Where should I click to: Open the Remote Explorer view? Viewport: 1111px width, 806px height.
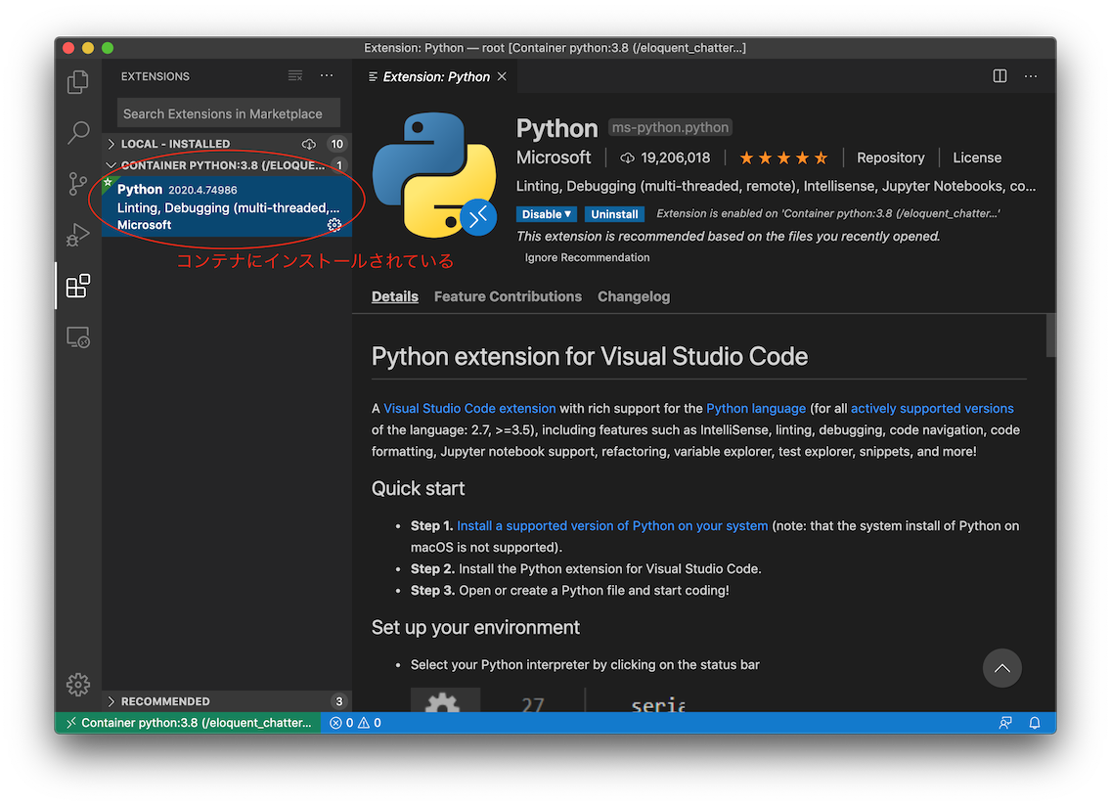78,336
